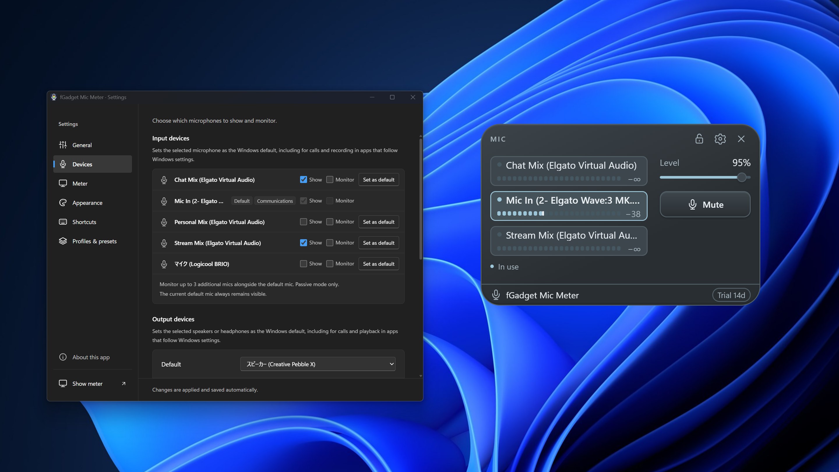Enable Monitor for Stream Mix device
This screenshot has height=472, width=839.
tap(329, 243)
